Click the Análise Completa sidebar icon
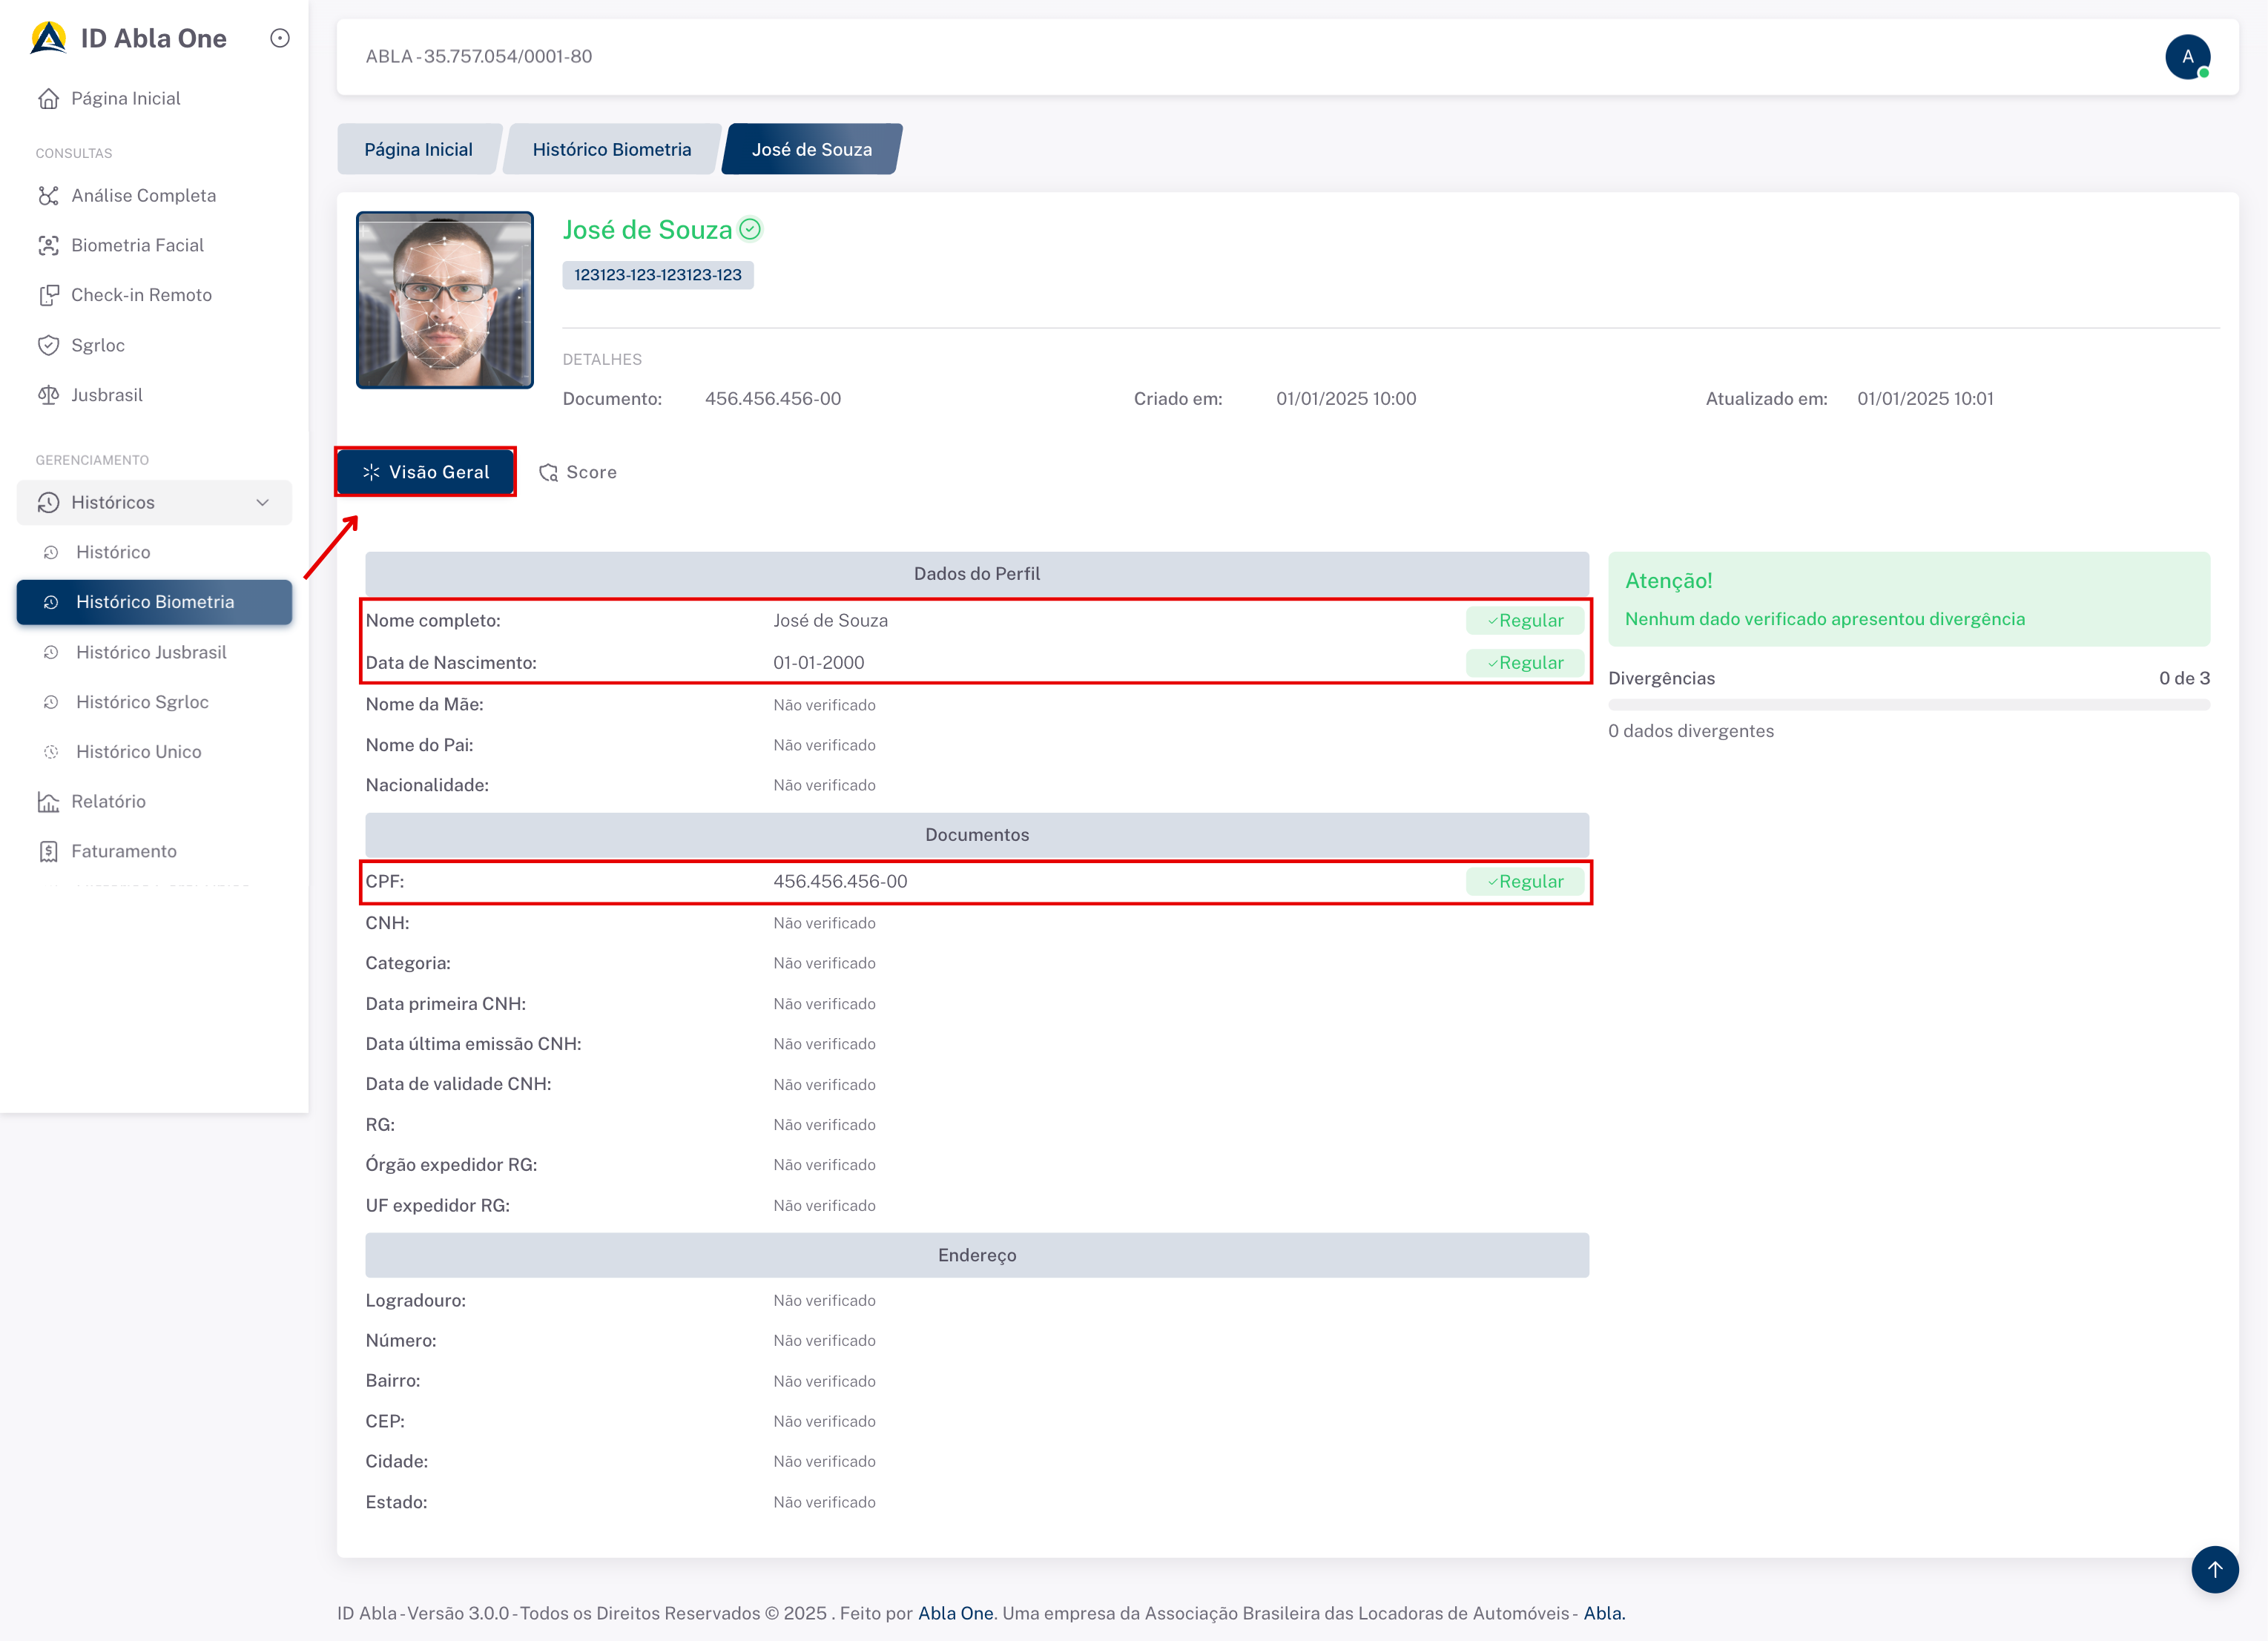The width and height of the screenshot is (2268, 1641). pos(48,196)
